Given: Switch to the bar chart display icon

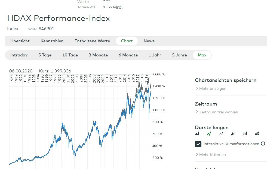Looking at the screenshot, I should [x=233, y=133].
